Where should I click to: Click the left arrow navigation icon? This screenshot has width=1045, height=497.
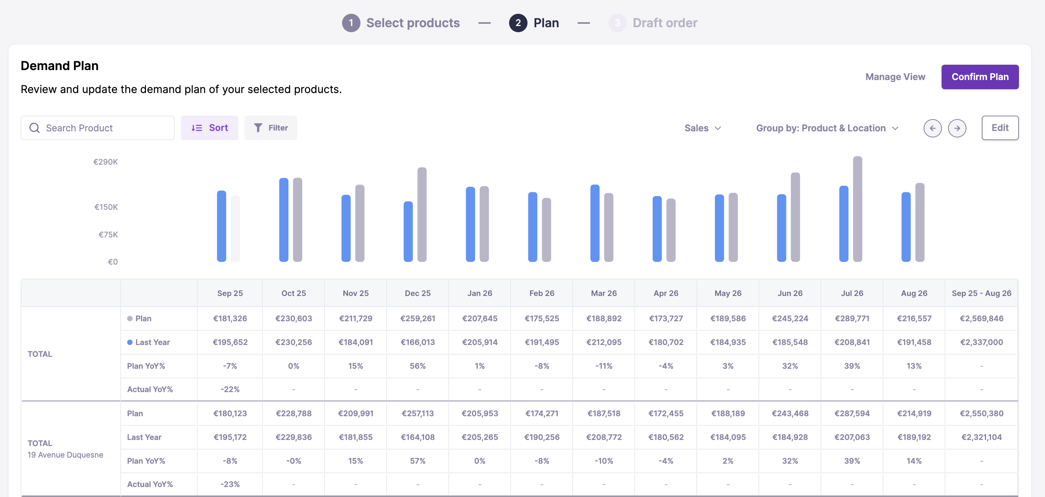click(932, 128)
